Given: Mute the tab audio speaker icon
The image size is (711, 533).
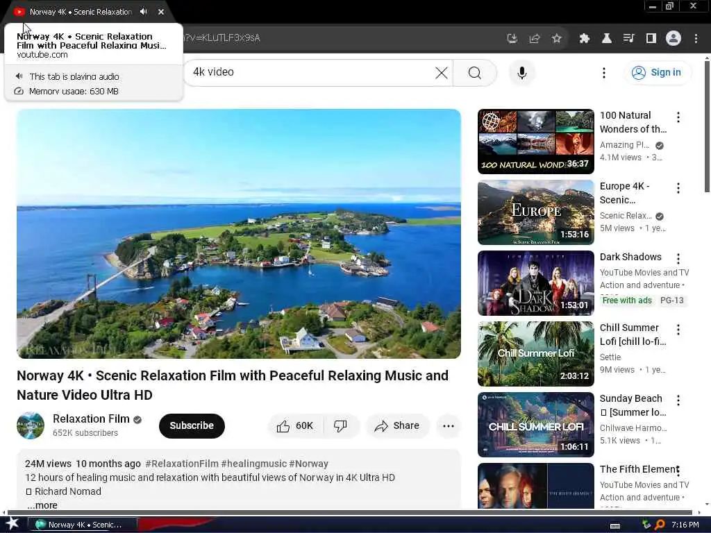Looking at the screenshot, I should coord(144,12).
